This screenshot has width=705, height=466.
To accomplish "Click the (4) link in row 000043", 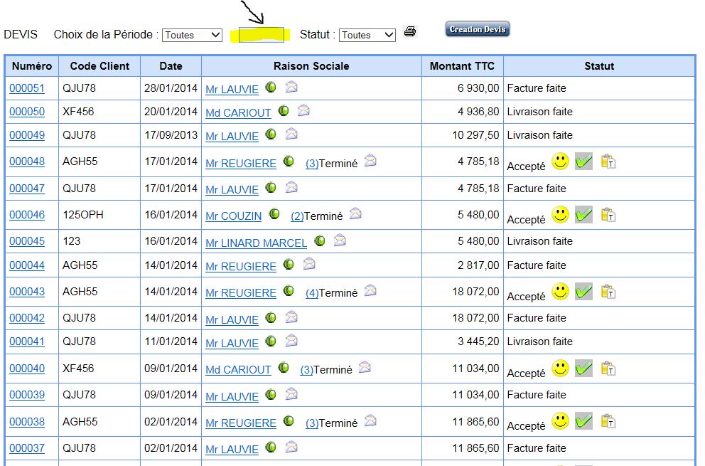I will click(x=312, y=293).
